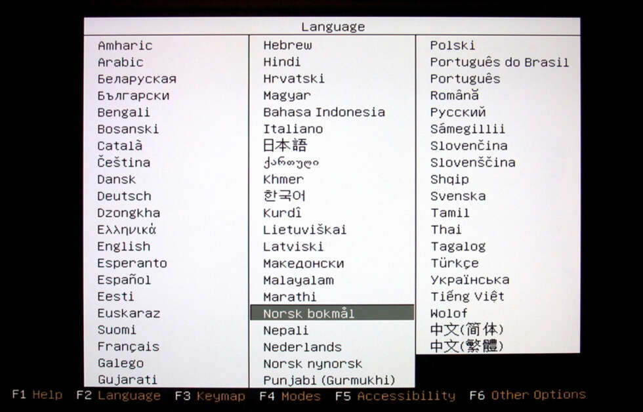Viewport: 643px width, 412px height.
Task: Select Hindi language
Action: point(281,62)
